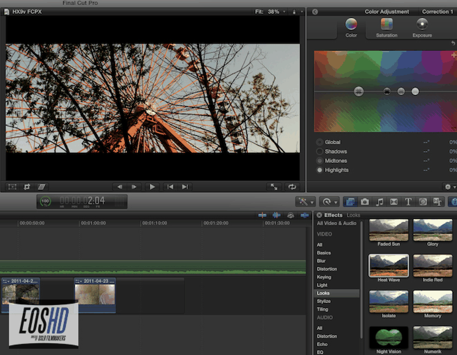
Task: Open the Photos browser camera icon
Action: tap(365, 202)
